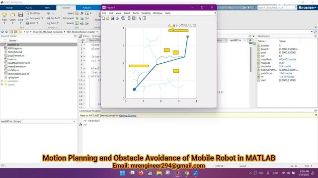Open Workspace panel actions dropdown
The width and height of the screenshot is (318, 178).
coord(316,36)
